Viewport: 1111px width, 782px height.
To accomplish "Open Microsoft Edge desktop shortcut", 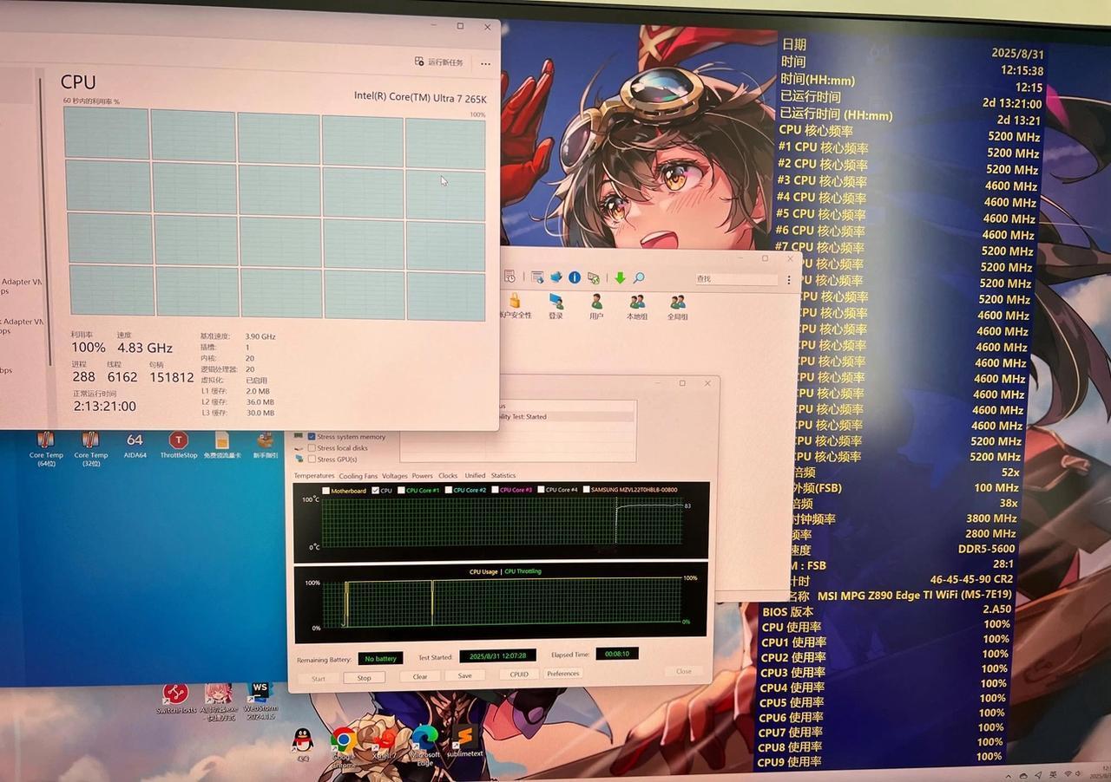I will [x=424, y=746].
